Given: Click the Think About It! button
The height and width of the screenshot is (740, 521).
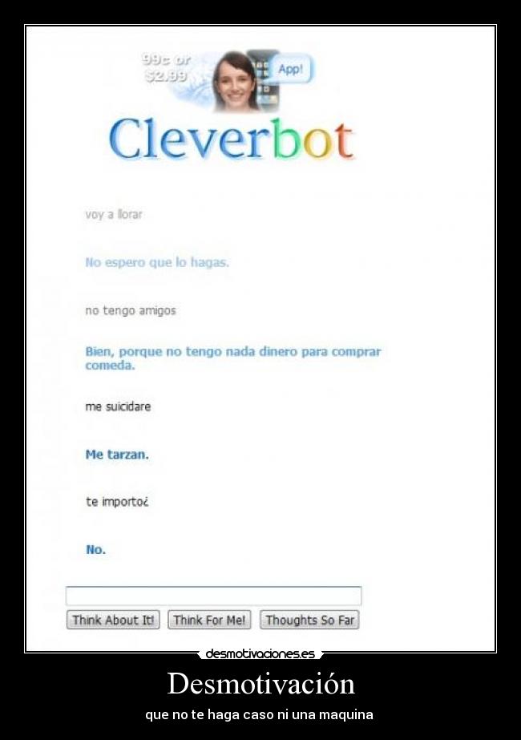Looking at the screenshot, I should 113,620.
